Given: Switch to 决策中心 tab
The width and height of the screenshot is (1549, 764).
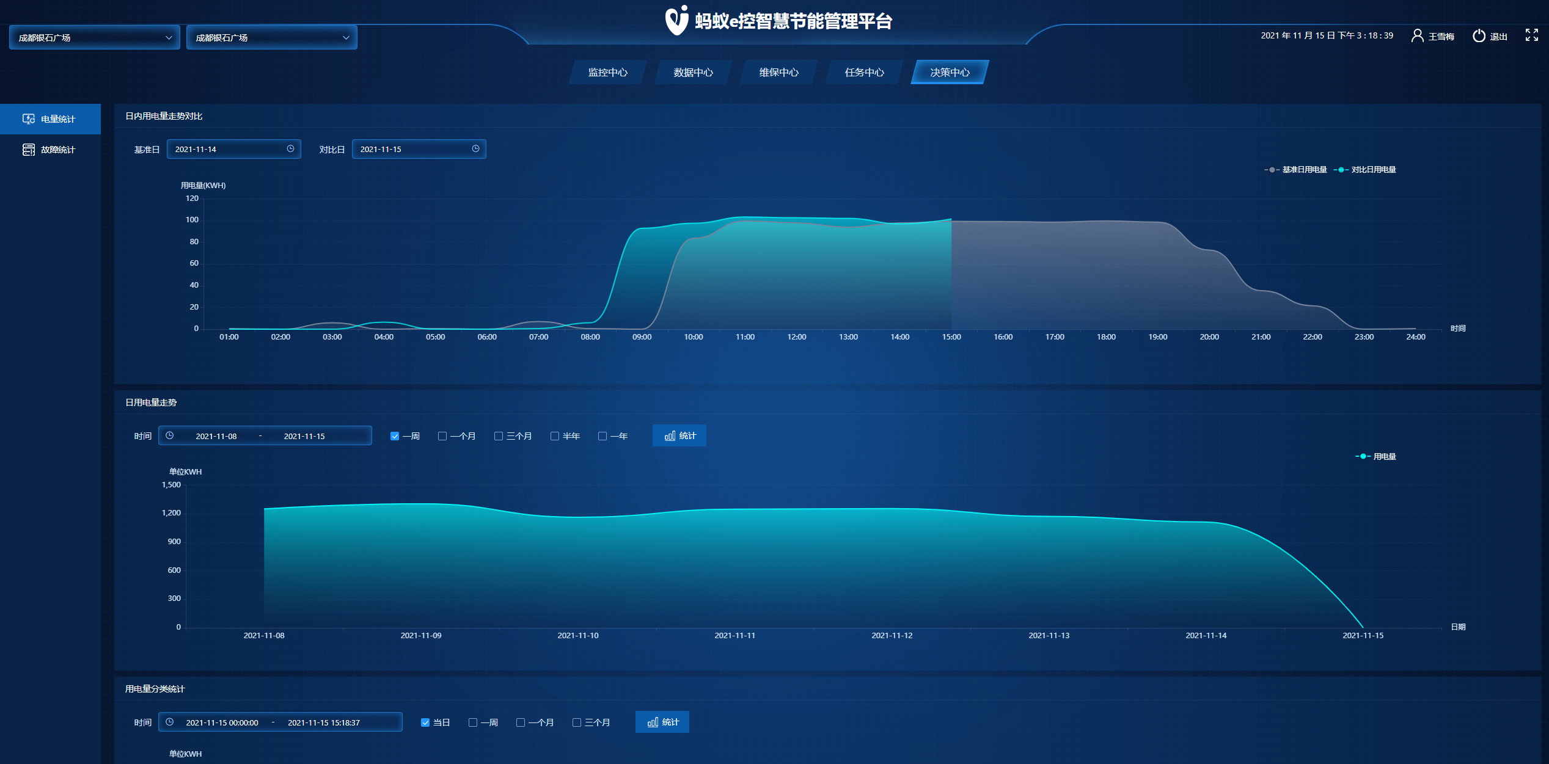Looking at the screenshot, I should tap(950, 72).
